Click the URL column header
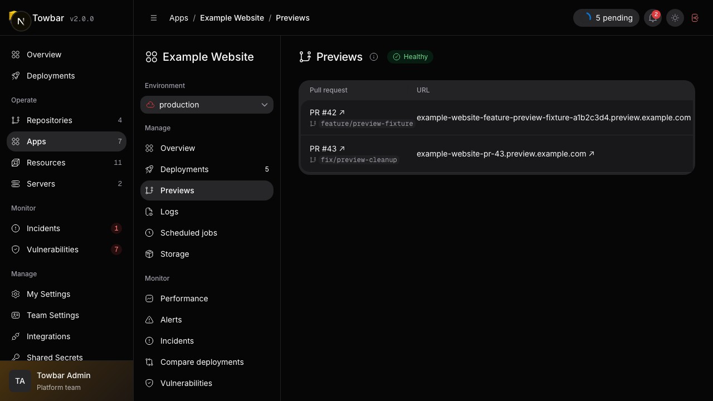This screenshot has height=401, width=713. click(x=423, y=90)
